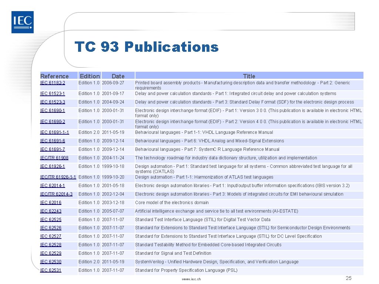
Task: Click the EMI behavioural simulation title
Action: click(x=239, y=194)
